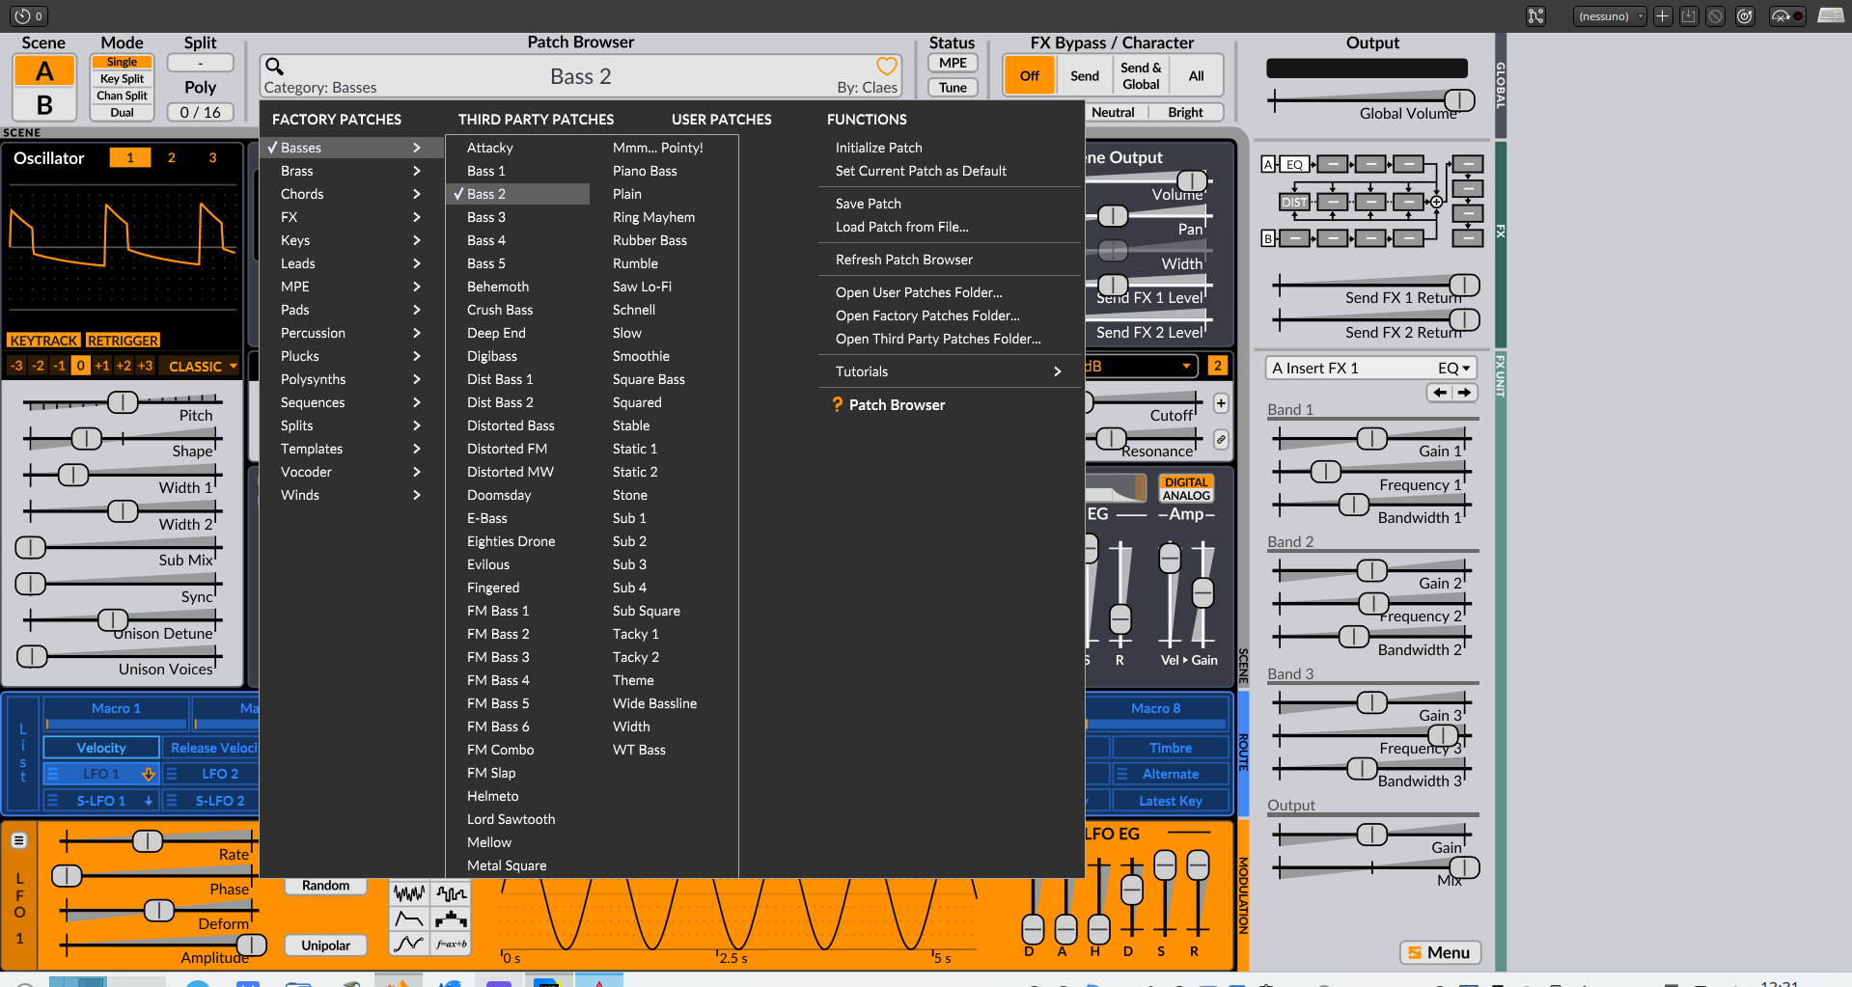Image resolution: width=1852 pixels, height=987 pixels.
Task: Enable the MPE status button
Action: pyautogui.click(x=953, y=63)
